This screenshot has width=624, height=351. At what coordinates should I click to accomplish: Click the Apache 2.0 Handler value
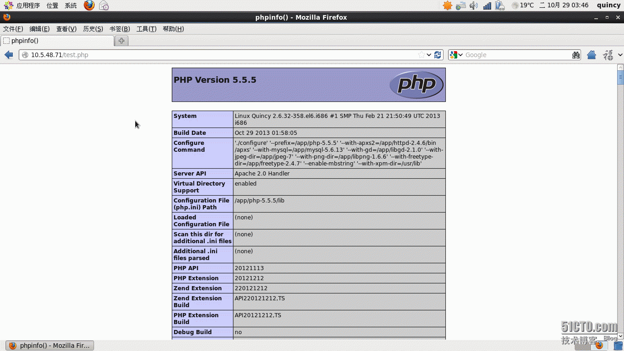(262, 174)
